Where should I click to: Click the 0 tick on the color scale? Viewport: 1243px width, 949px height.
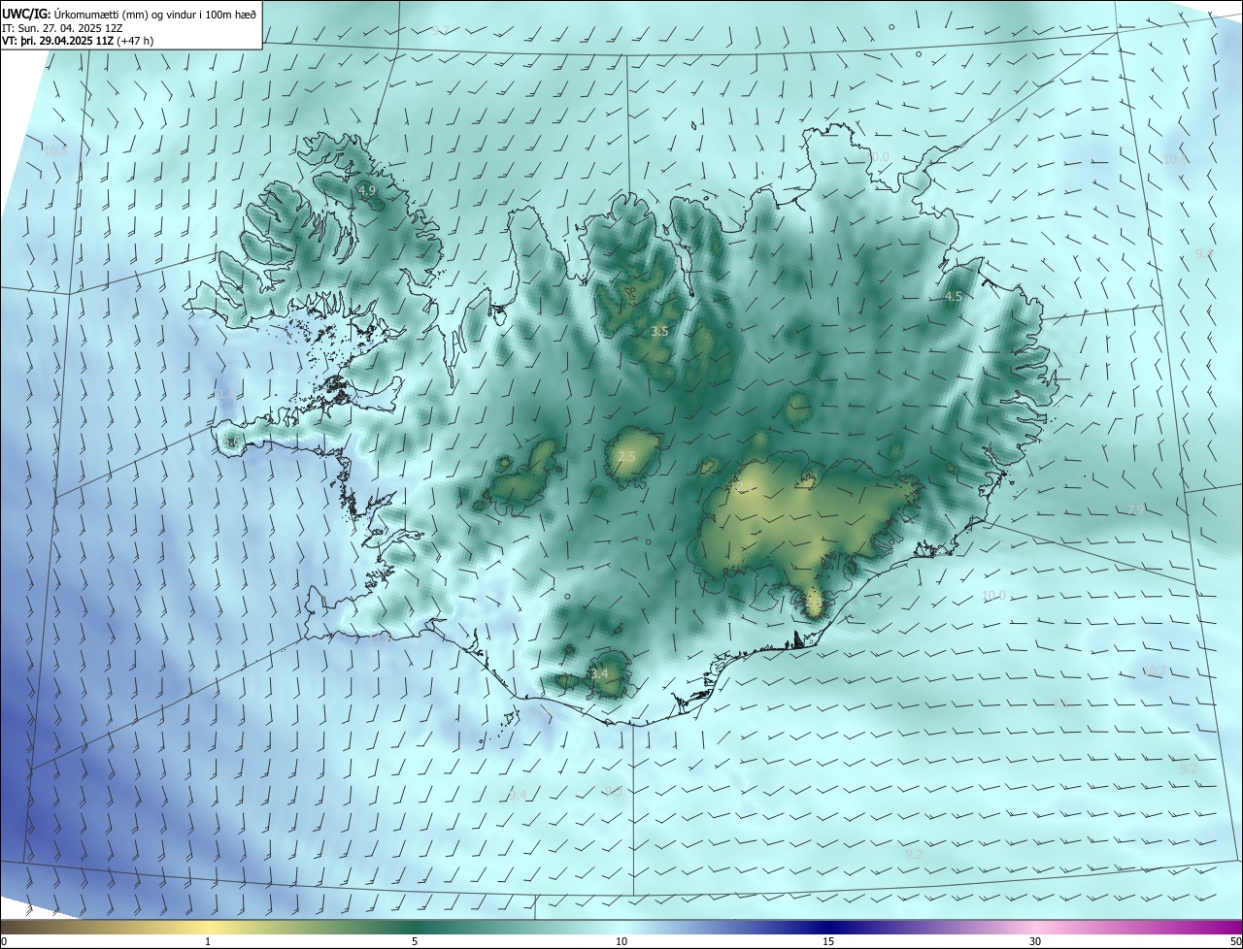[4, 941]
